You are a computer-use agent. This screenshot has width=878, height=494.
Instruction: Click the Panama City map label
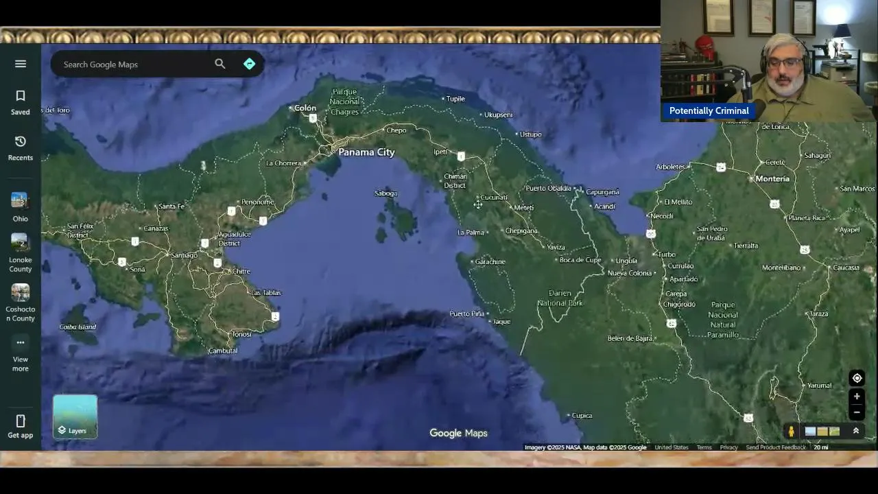point(366,152)
